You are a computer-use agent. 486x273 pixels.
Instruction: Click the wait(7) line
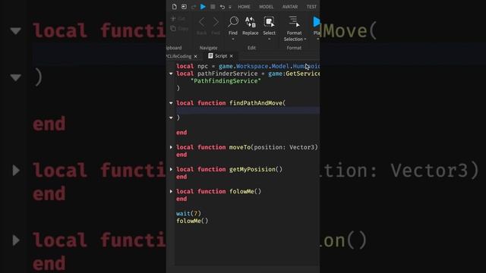point(188,213)
